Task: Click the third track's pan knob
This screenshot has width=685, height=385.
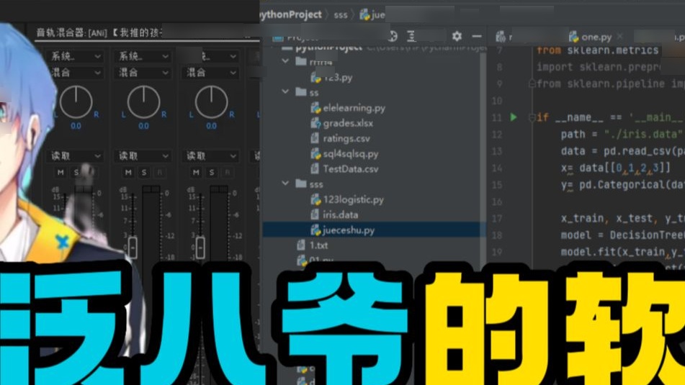Action: coord(211,102)
